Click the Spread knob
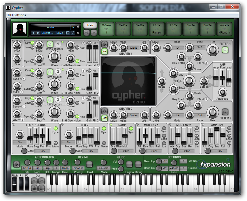This screenshot has height=201, width=247. (204, 81)
